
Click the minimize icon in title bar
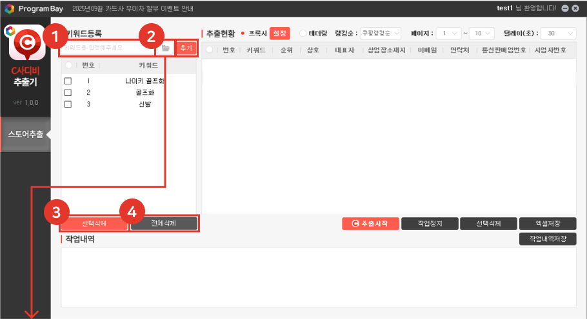pos(566,8)
